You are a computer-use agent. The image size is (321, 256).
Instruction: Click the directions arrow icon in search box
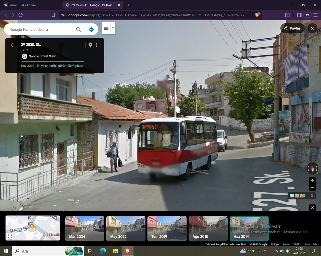(91, 29)
